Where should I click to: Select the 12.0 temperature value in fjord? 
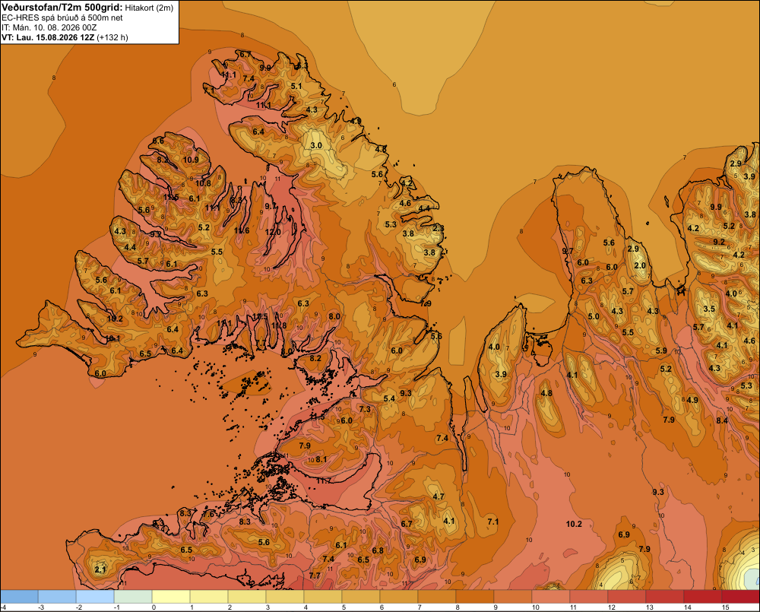(273, 233)
